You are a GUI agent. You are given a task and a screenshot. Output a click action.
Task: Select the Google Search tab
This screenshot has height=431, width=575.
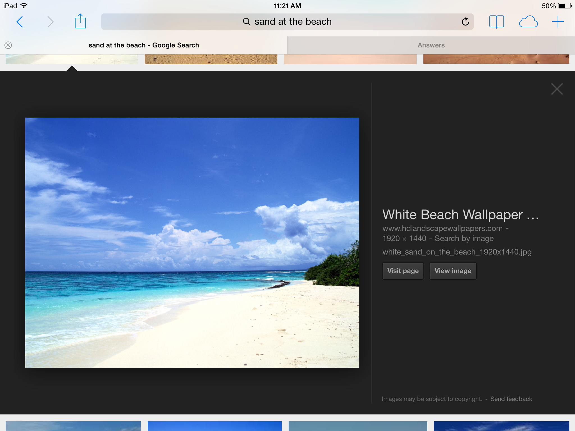pos(144,45)
